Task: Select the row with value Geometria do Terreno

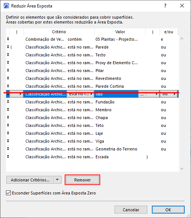Action: tap(93, 149)
